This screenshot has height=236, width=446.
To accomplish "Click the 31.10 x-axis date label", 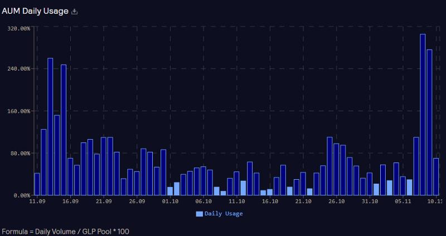I will (x=370, y=201).
